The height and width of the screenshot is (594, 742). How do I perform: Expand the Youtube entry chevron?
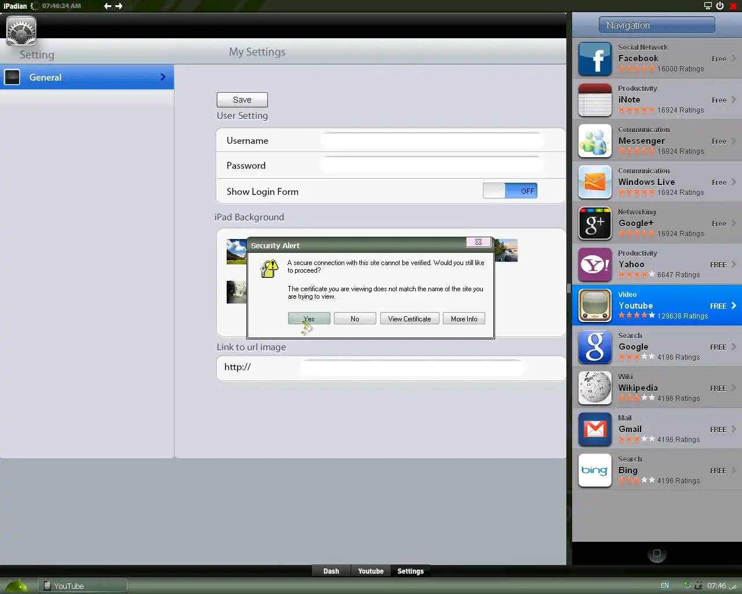pos(734,306)
